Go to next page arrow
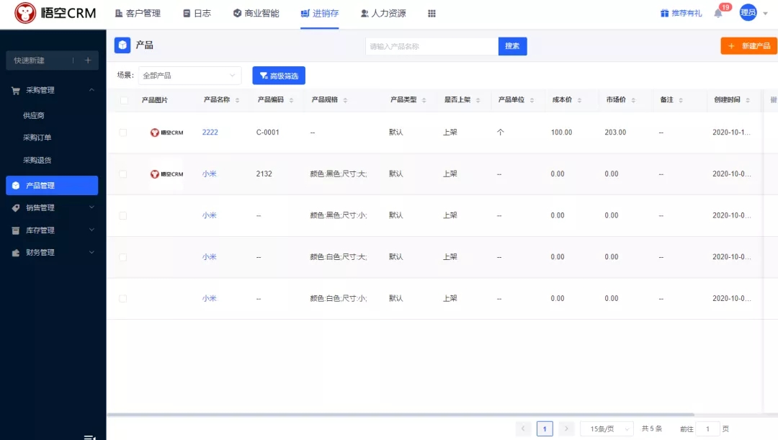Screen dimensions: 778x440 point(566,428)
